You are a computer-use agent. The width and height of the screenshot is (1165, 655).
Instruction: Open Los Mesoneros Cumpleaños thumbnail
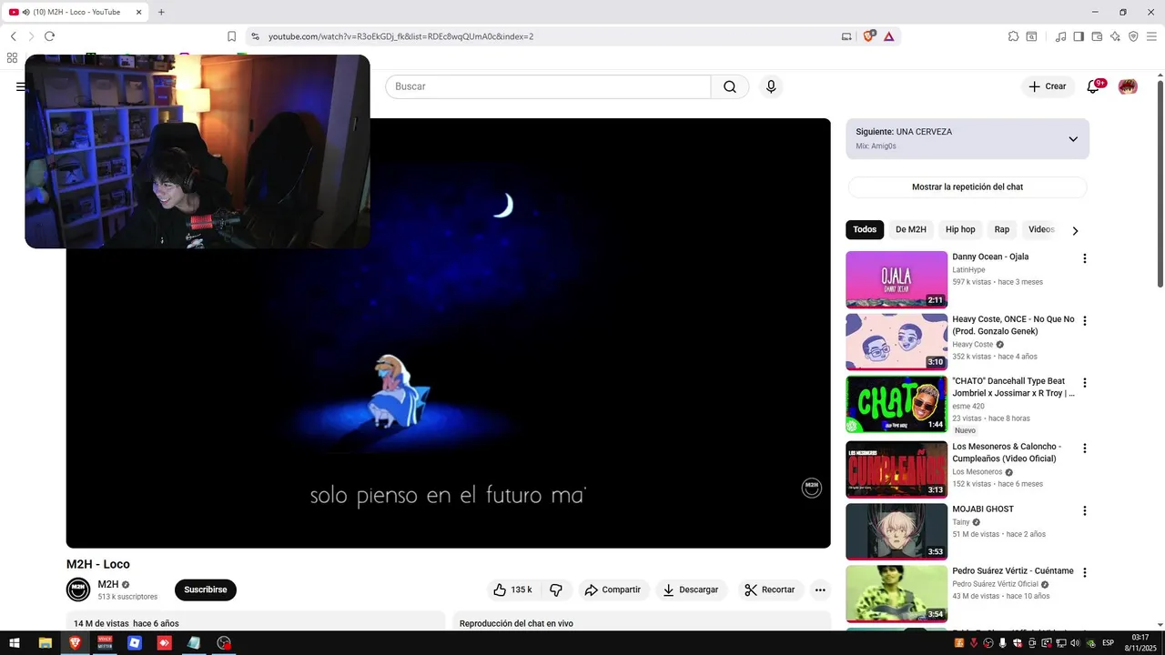(897, 469)
